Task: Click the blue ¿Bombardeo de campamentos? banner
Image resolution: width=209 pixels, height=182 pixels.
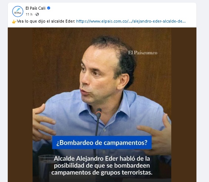Action: click(102, 142)
